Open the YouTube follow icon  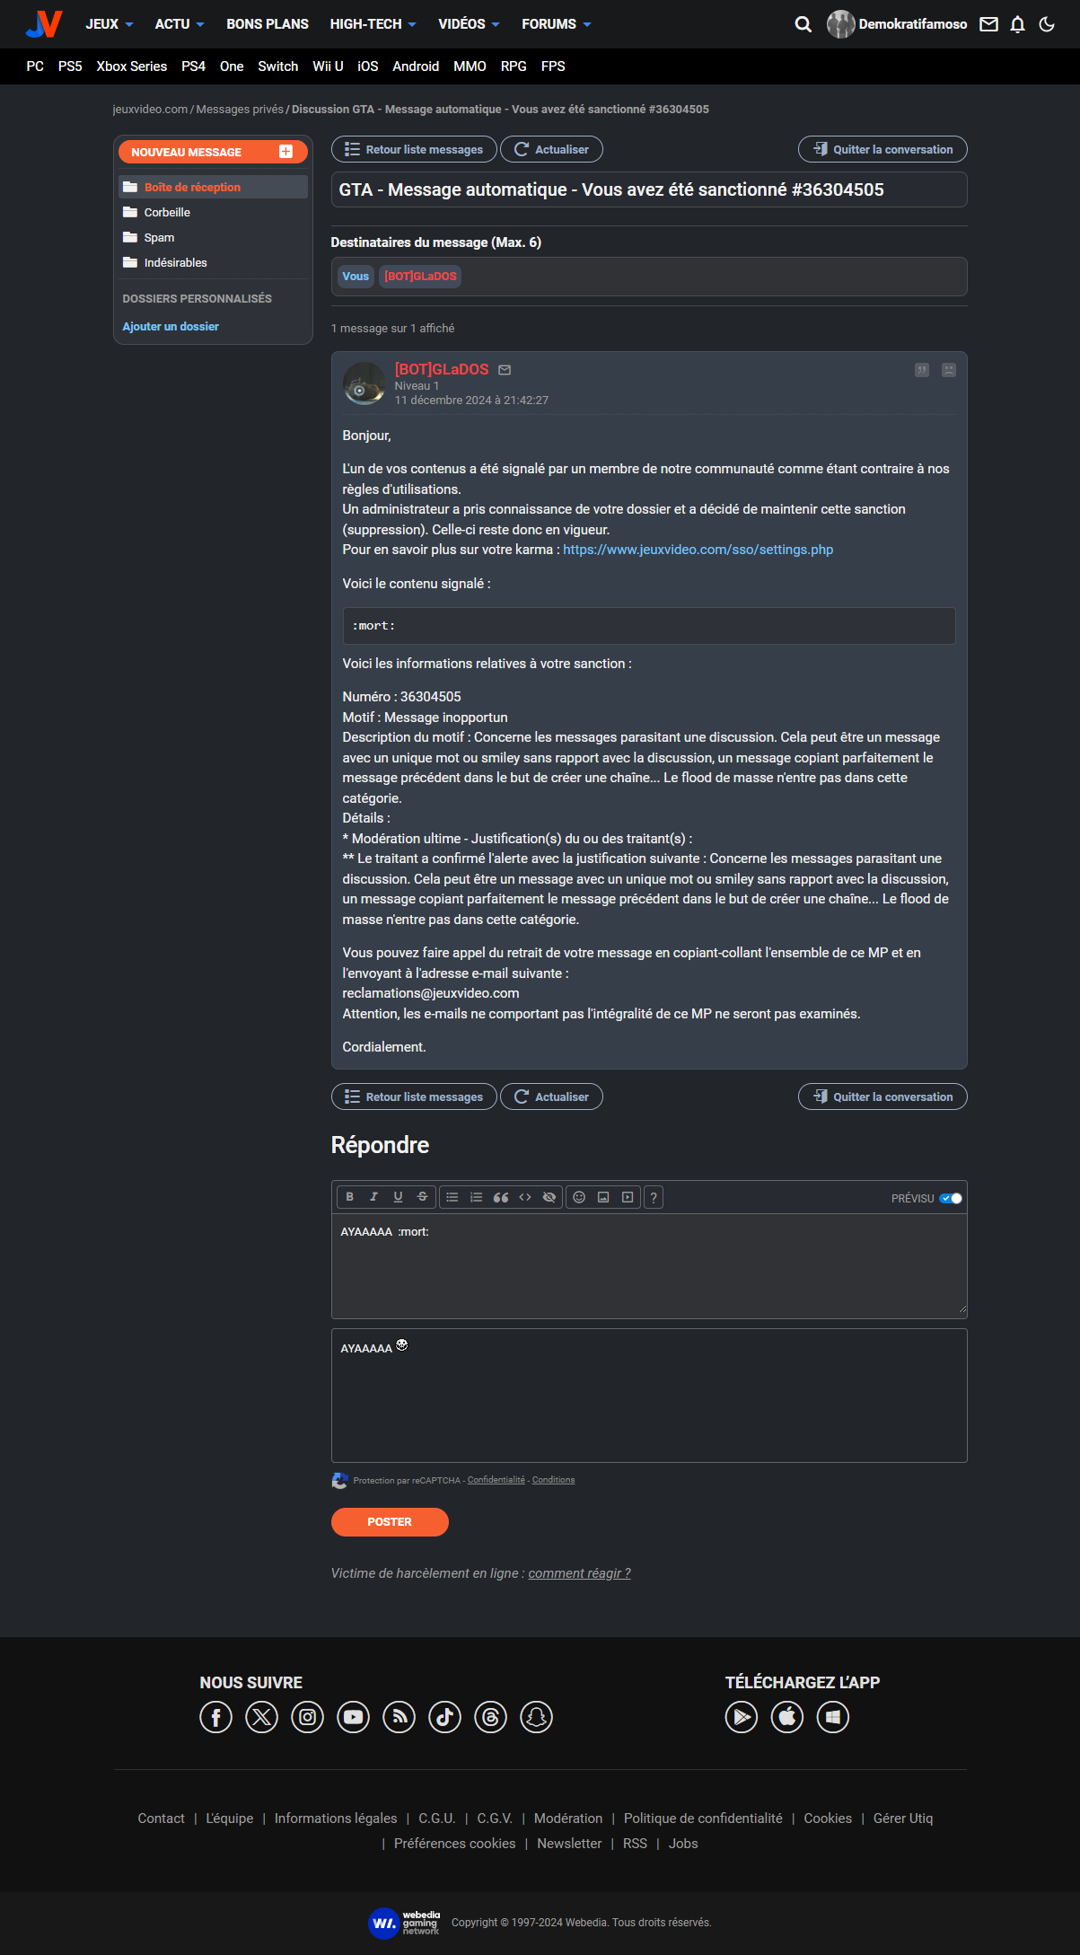tap(353, 1717)
